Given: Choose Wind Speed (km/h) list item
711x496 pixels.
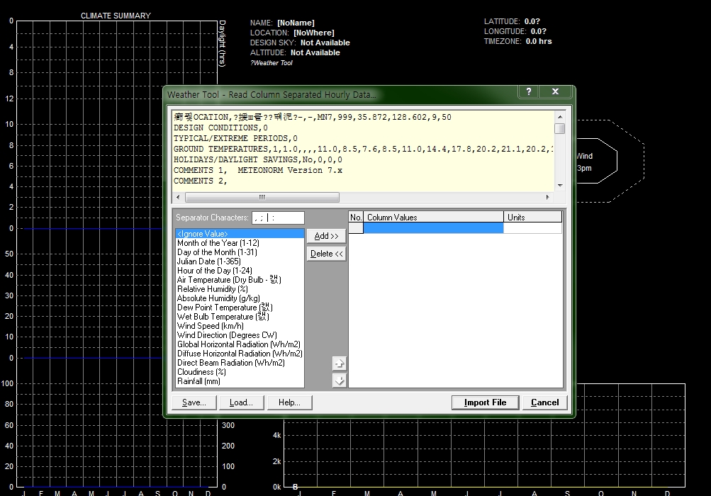Looking at the screenshot, I should coord(210,326).
